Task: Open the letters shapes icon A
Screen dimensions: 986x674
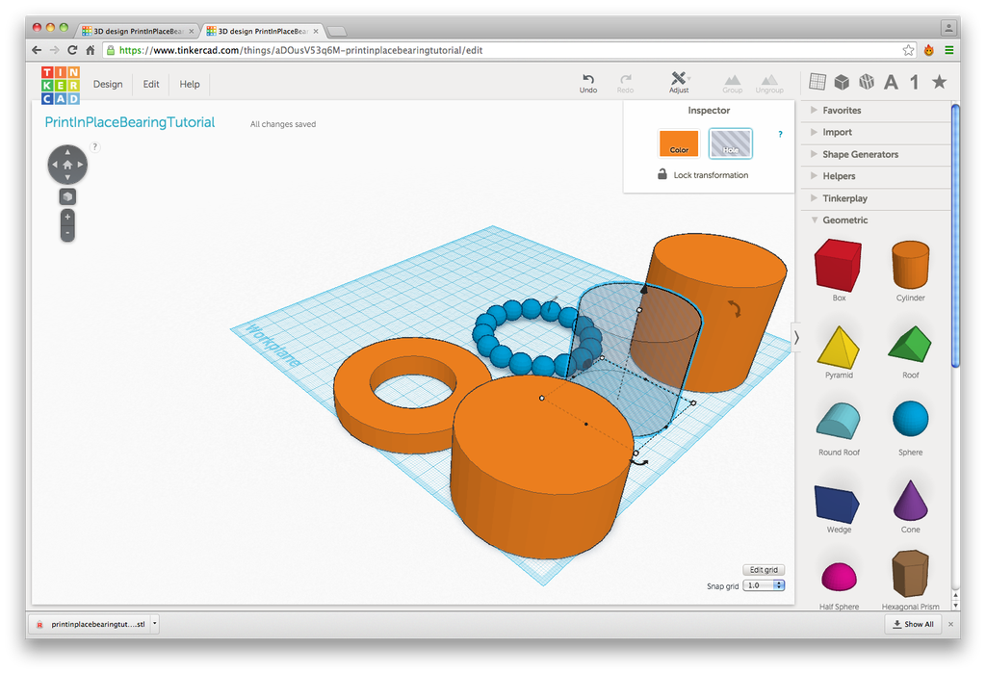Action: [891, 83]
